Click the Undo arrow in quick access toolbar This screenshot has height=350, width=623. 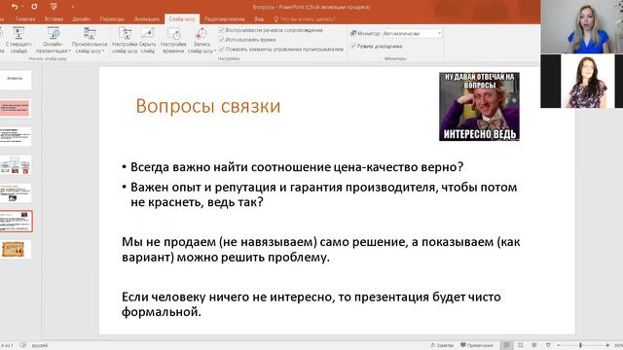point(15,7)
